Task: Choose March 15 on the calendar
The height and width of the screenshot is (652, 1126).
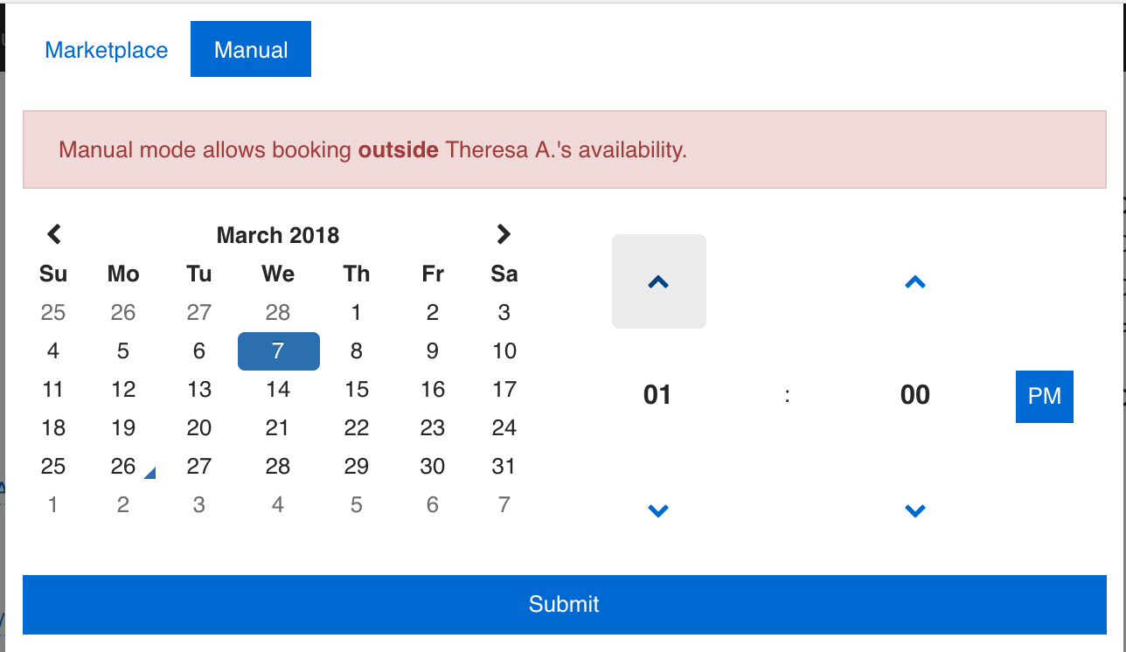Action: click(x=357, y=390)
